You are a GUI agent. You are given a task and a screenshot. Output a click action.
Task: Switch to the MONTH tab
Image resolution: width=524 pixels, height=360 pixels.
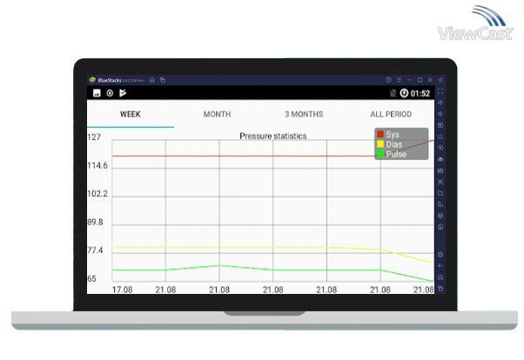coord(218,114)
